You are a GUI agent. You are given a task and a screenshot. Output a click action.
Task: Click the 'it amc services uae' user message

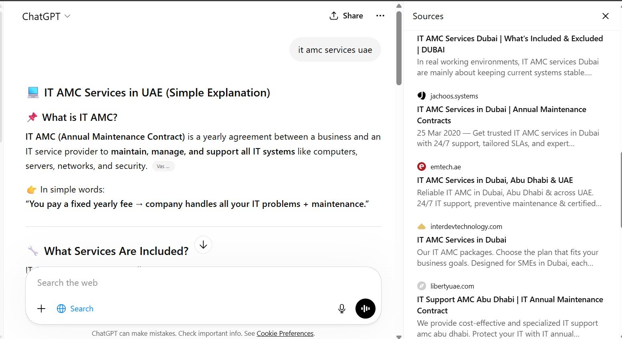(x=335, y=50)
